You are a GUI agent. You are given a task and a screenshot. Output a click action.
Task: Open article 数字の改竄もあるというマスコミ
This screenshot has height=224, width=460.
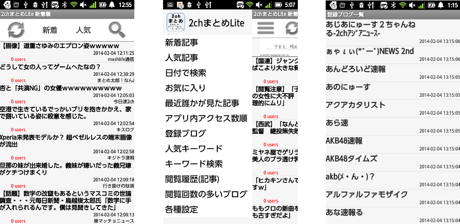(67, 207)
